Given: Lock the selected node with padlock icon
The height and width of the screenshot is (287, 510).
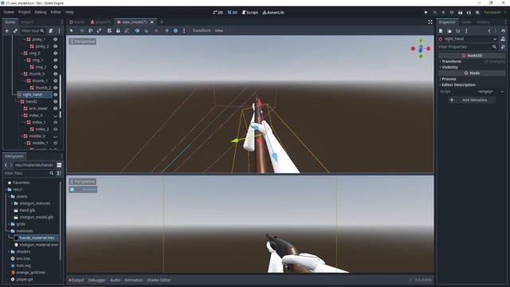Looking at the screenshot, I should point(118,30).
